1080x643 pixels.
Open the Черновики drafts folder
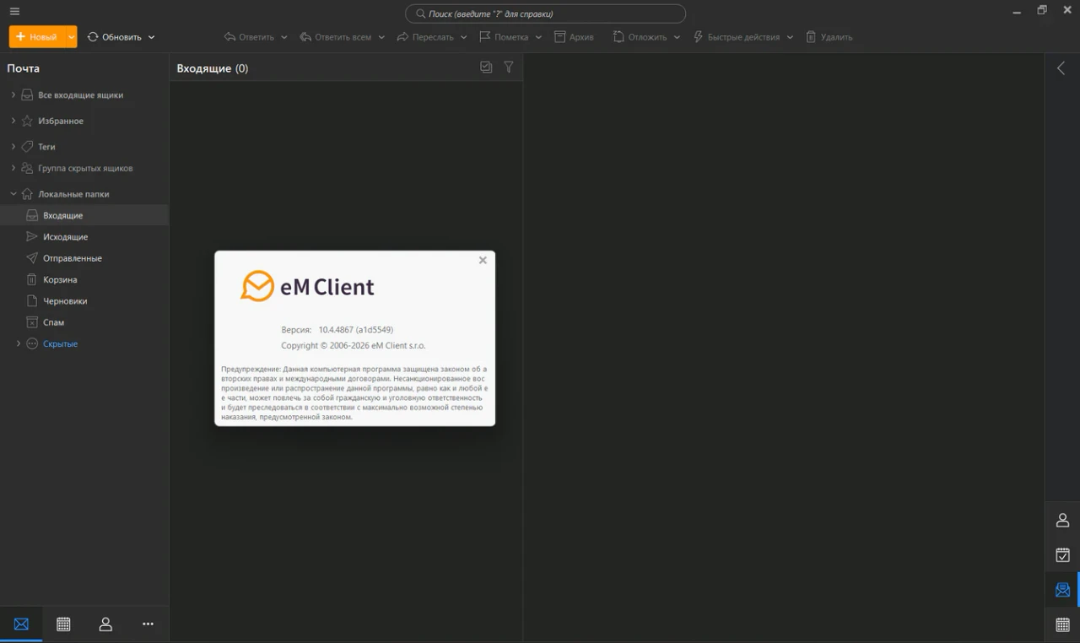click(x=84, y=301)
